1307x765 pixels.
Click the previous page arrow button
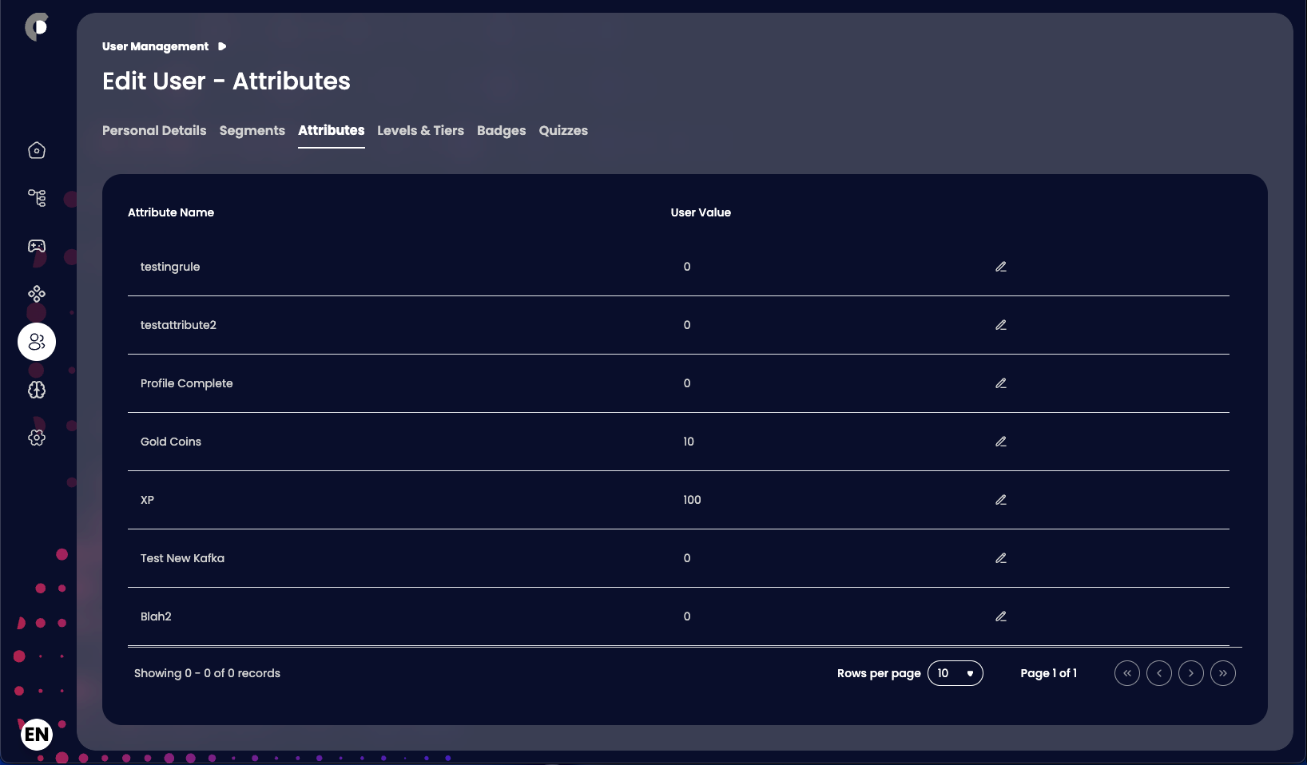click(1159, 673)
